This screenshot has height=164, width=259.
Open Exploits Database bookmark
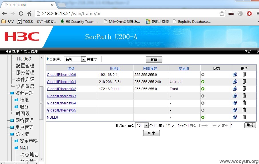coord(192,22)
